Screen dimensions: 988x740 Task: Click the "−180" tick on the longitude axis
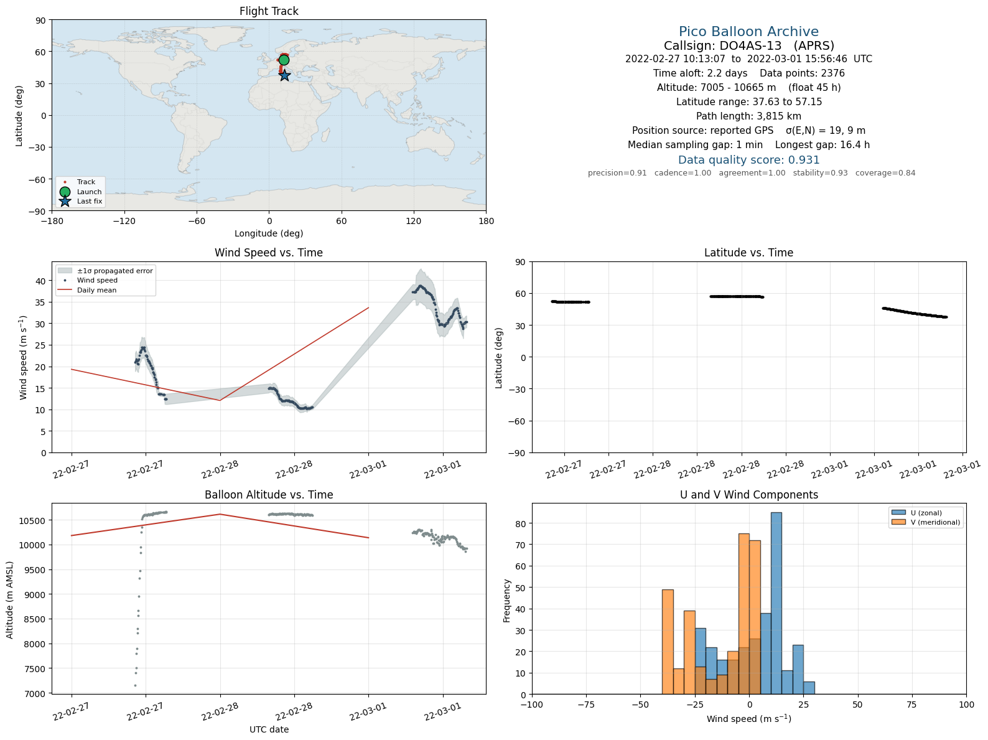click(51, 221)
